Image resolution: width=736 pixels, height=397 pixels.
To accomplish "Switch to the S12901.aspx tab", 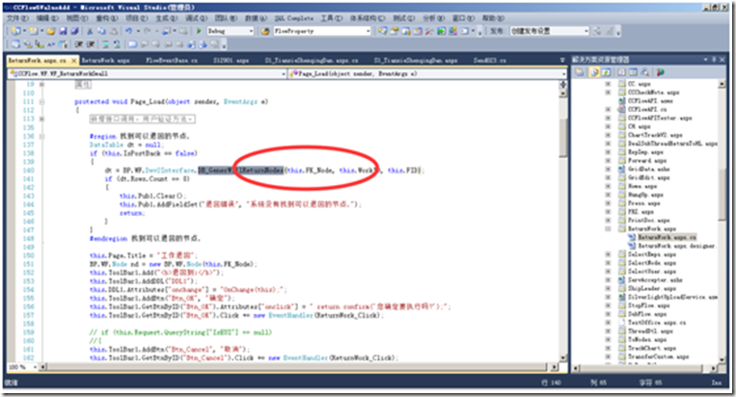I will (231, 61).
